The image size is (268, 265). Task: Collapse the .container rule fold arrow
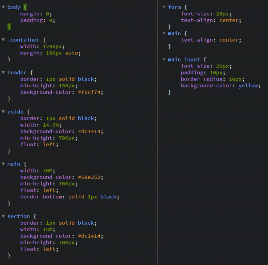[3, 40]
